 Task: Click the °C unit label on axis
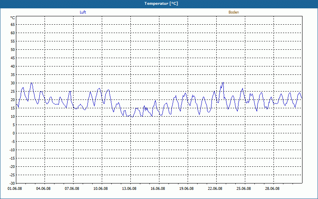coord(13,18)
